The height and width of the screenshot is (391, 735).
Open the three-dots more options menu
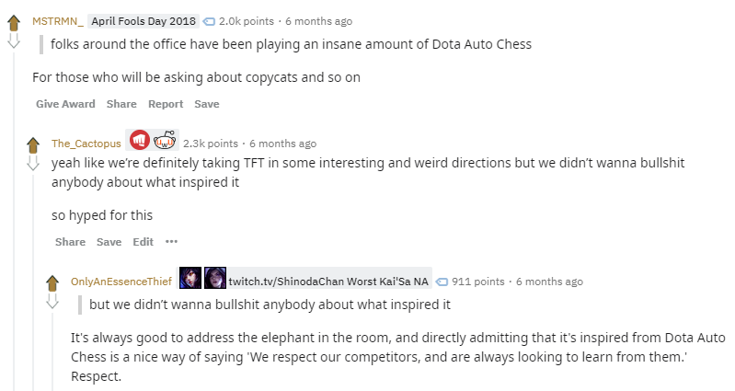(x=172, y=241)
